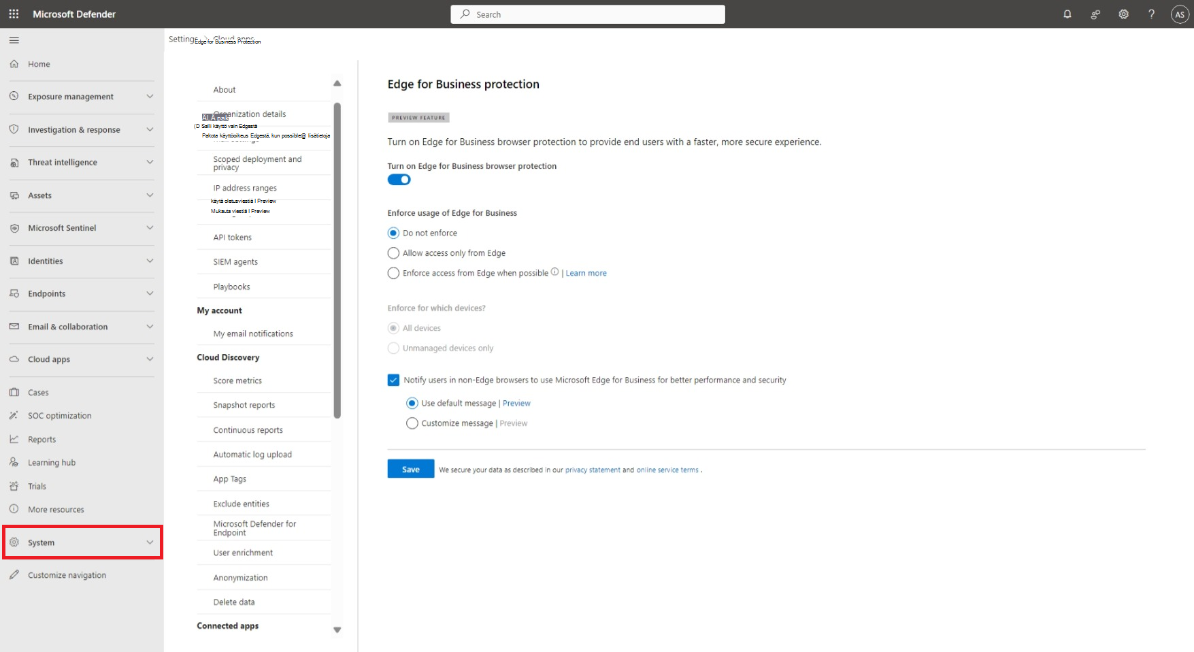This screenshot has height=652, width=1194.
Task: Expand the System section chevron
Action: pos(150,542)
